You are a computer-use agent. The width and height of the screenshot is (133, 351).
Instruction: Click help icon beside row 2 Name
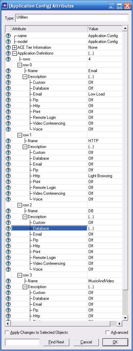[8, 211]
